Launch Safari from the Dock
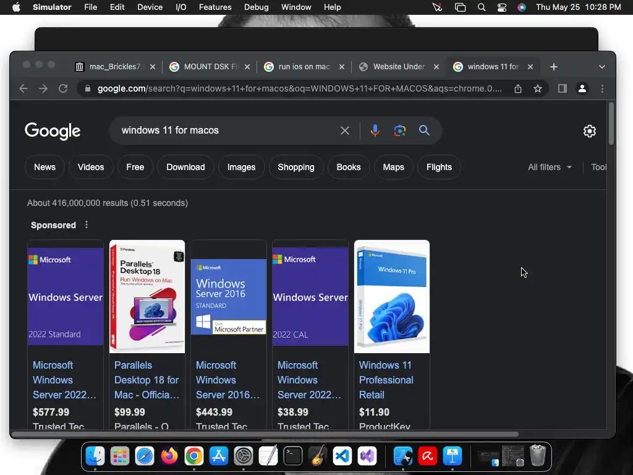The height and width of the screenshot is (475, 633). (x=145, y=456)
